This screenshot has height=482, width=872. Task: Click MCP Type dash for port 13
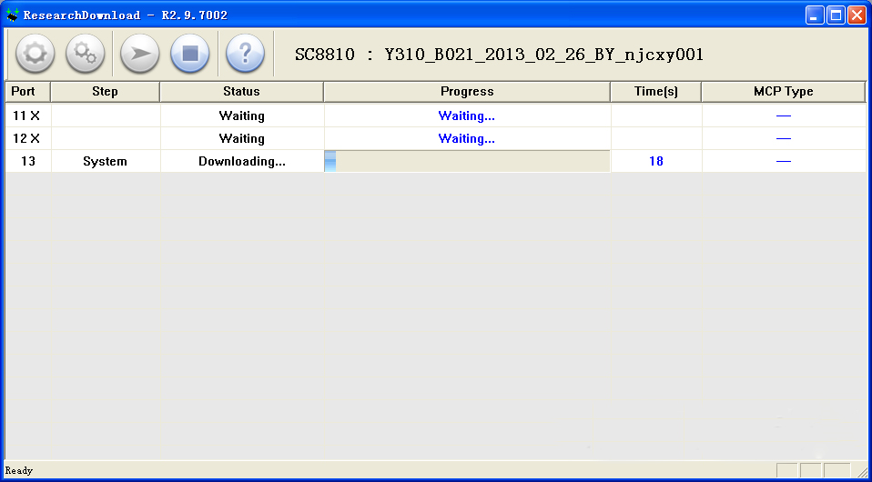784,161
